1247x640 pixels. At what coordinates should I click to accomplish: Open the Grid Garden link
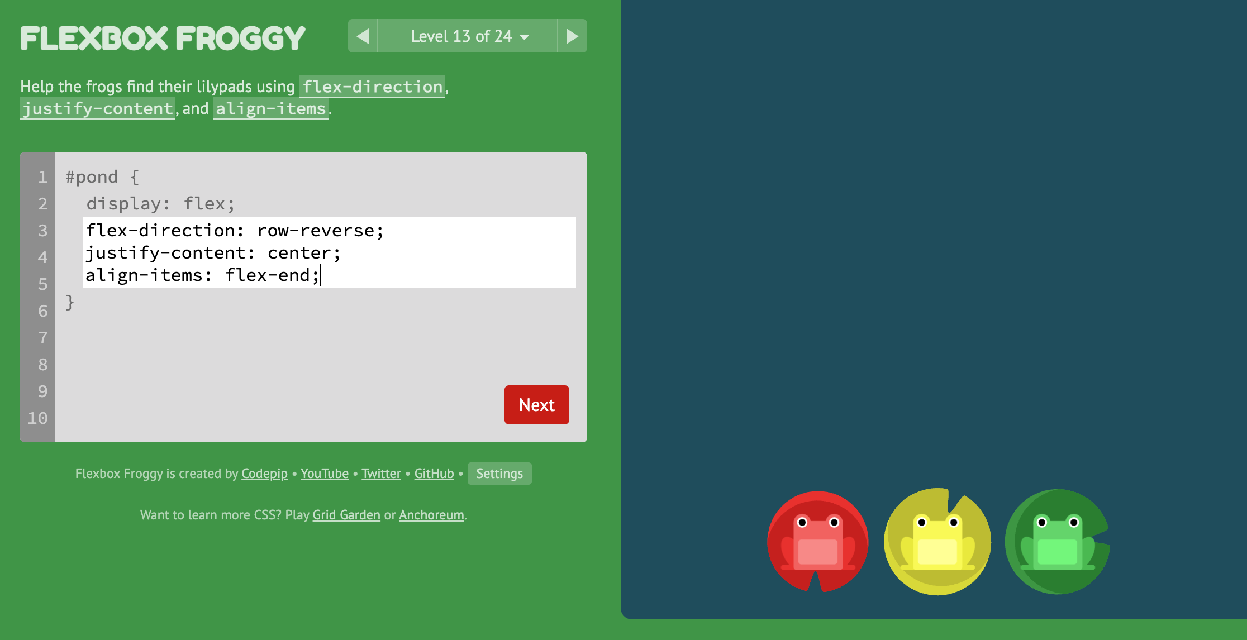click(346, 515)
